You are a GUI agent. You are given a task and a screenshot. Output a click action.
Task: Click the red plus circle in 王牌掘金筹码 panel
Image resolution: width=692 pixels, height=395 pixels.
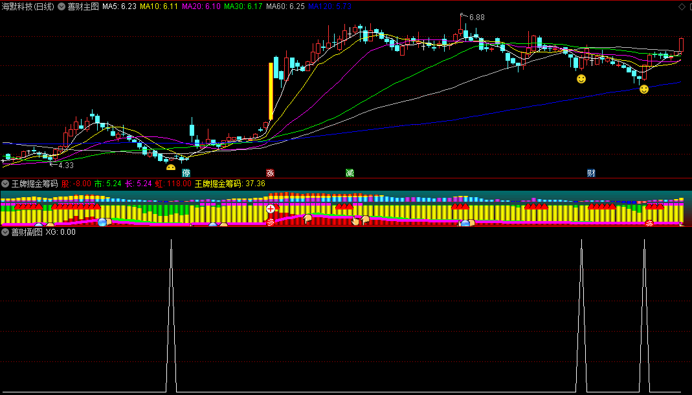(x=271, y=209)
